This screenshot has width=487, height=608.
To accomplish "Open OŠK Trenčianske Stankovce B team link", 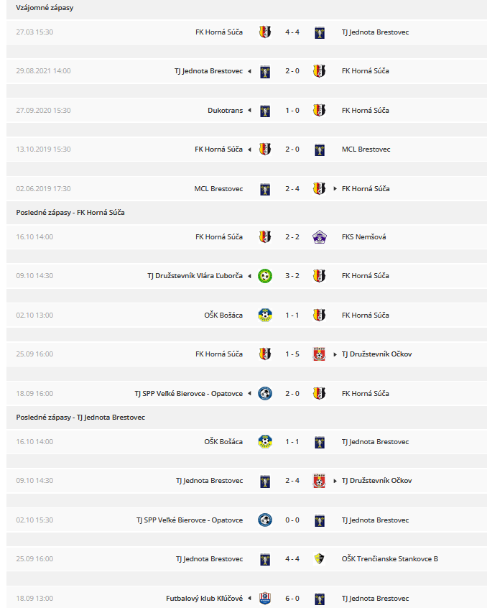I will click(390, 558).
